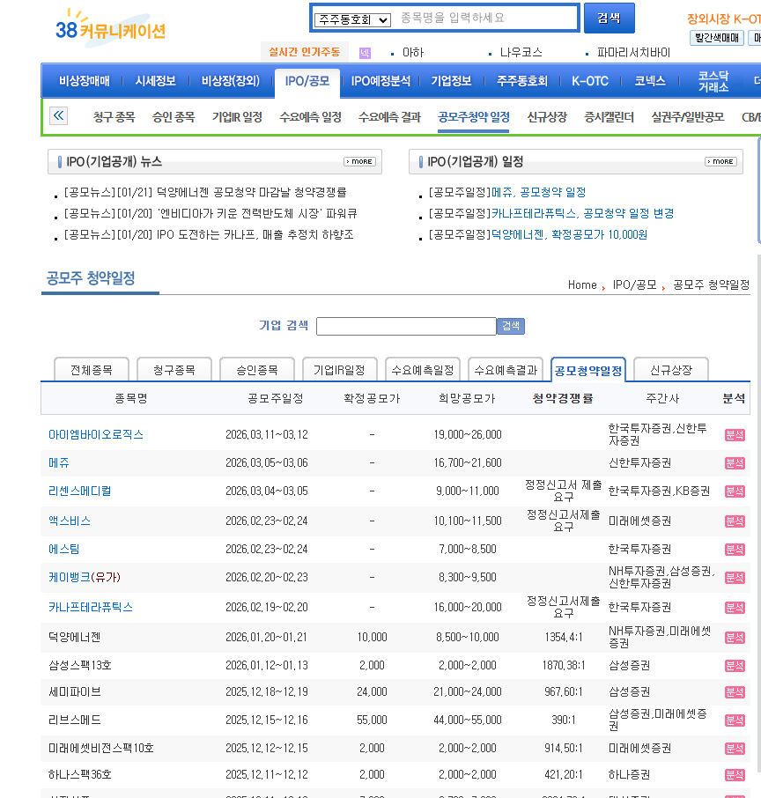
Task: Click Home in the breadcrumb
Action: tap(582, 285)
